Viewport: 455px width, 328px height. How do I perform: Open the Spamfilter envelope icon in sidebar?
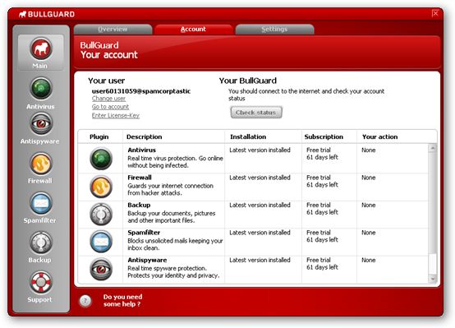41,203
